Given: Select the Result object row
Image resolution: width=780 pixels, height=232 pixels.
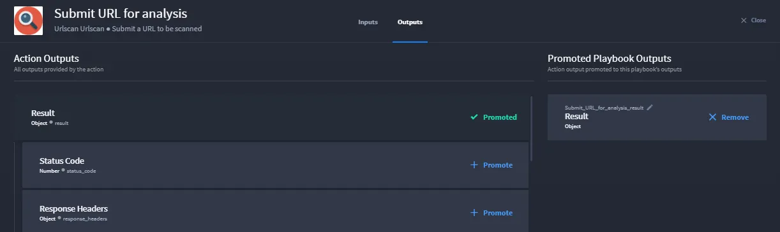Looking at the screenshot, I should tap(271, 118).
